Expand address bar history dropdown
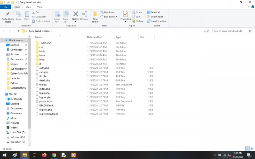This screenshot has height=159, width=255. tap(205, 31)
